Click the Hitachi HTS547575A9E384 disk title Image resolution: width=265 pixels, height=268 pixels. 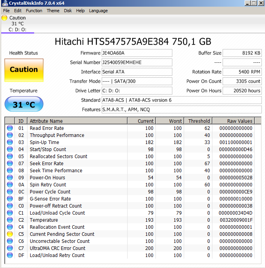tap(133, 42)
